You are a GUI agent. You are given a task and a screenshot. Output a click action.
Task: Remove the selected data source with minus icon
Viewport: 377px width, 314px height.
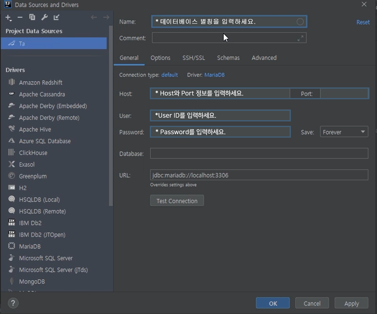point(20,17)
